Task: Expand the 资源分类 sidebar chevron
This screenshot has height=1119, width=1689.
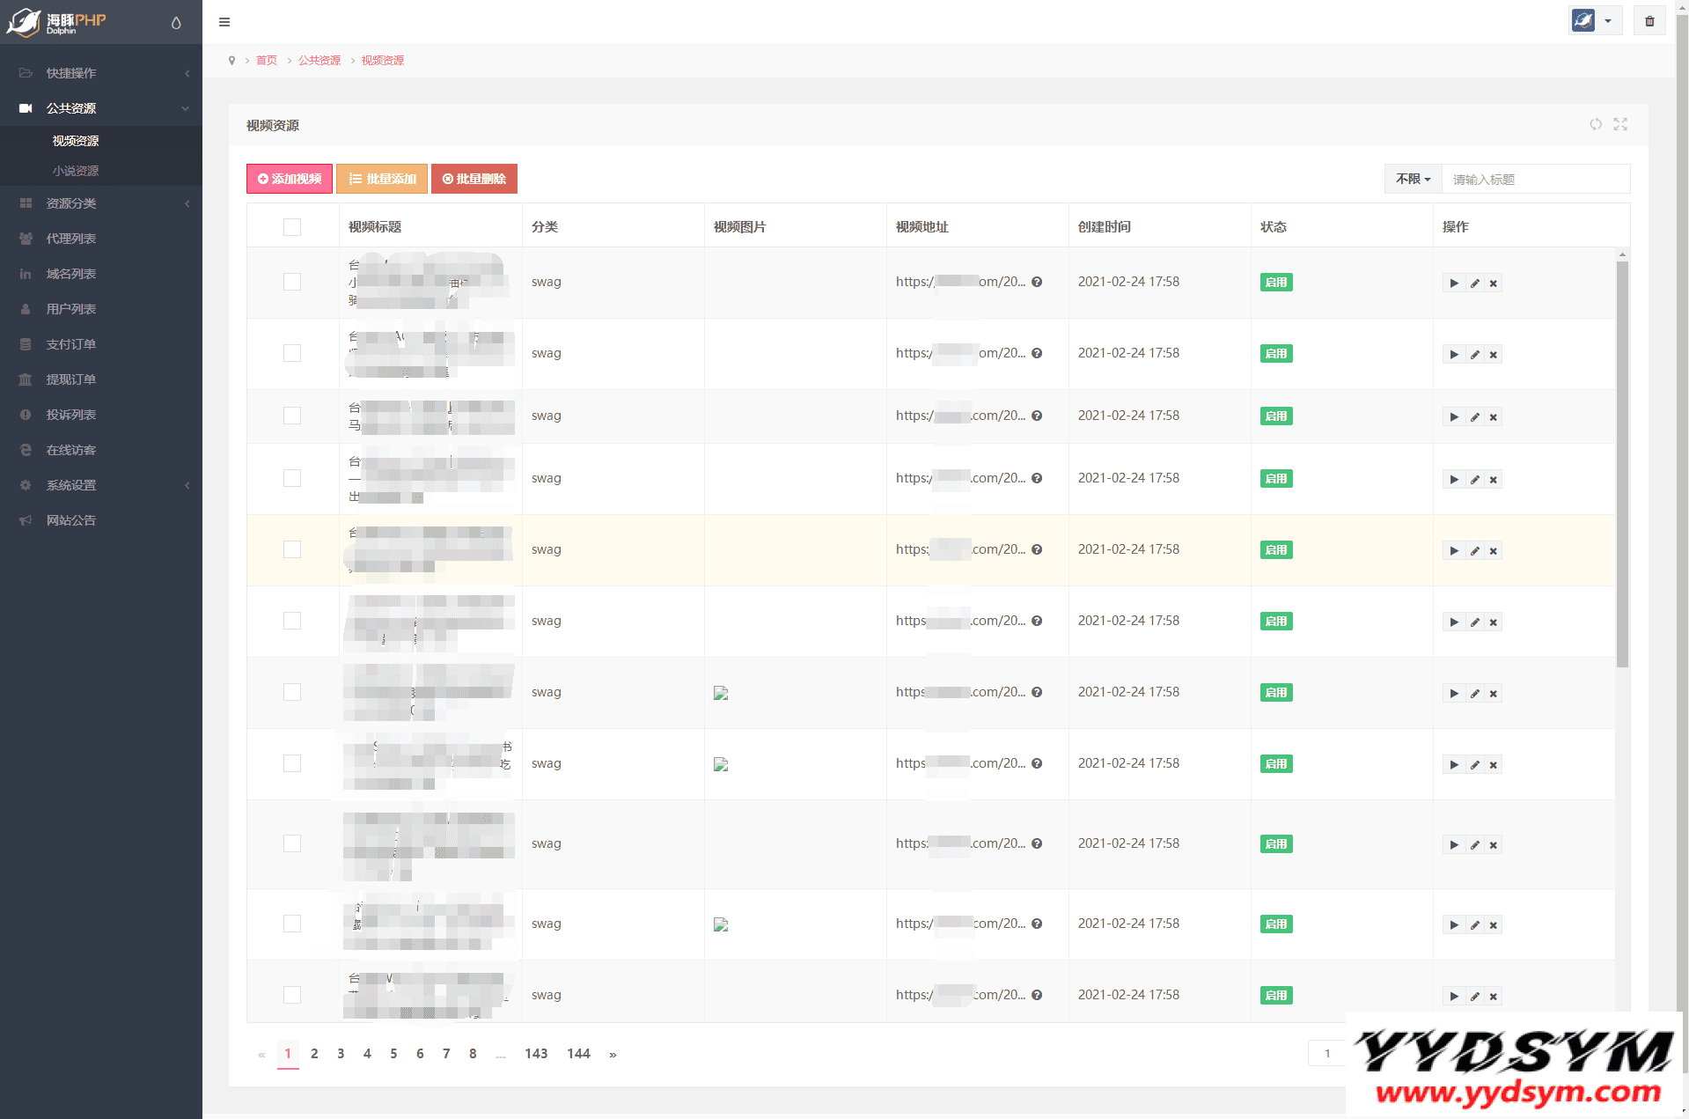Action: (187, 203)
